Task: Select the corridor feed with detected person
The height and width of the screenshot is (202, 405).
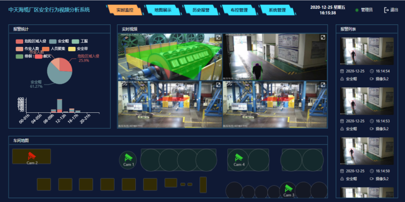Action: click(x=275, y=57)
